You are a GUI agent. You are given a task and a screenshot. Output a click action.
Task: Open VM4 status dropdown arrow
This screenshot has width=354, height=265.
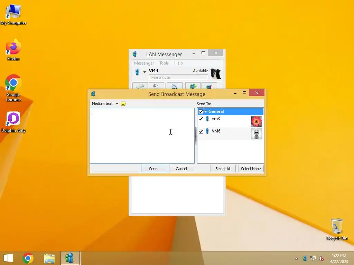[x=145, y=72]
